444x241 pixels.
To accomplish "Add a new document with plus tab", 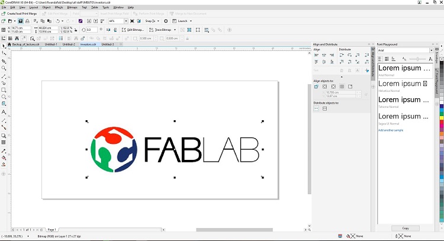I will pos(121,44).
